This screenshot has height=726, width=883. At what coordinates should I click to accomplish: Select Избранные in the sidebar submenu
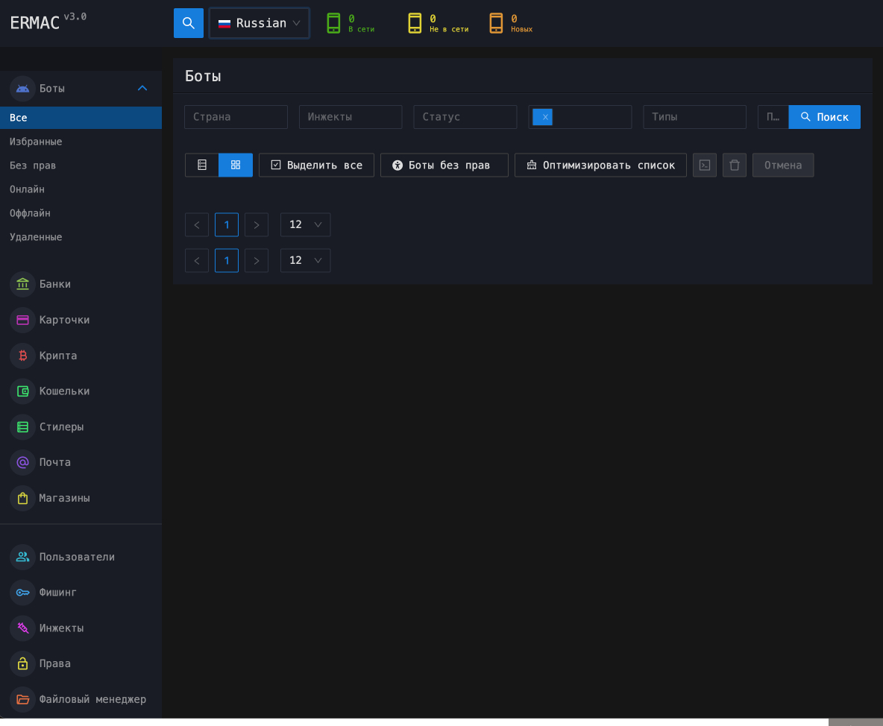36,142
